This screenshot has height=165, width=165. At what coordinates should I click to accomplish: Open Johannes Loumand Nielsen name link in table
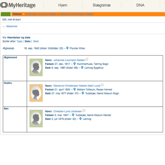69,60
